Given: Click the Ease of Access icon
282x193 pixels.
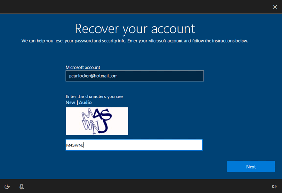Looking at the screenshot, I should (7, 187).
